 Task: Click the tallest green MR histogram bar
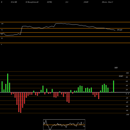point(8,83)
